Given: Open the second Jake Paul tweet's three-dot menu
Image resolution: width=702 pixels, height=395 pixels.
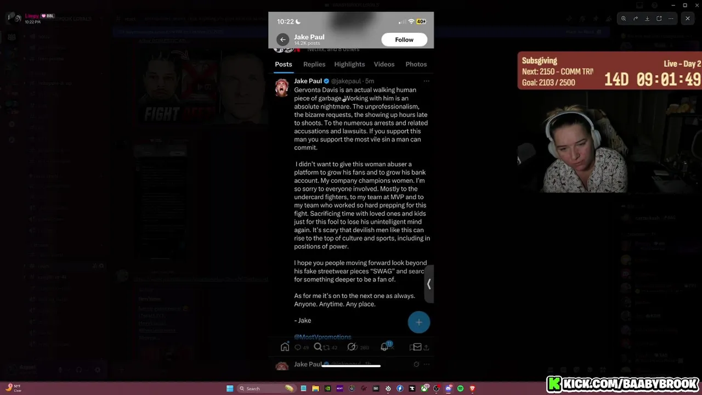Looking at the screenshot, I should click(x=426, y=364).
